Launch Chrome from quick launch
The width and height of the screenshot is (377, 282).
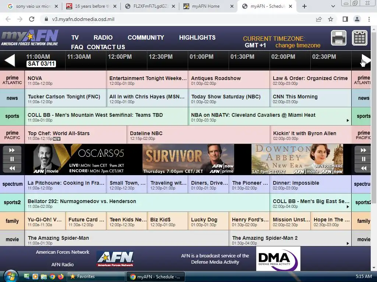tap(52, 276)
